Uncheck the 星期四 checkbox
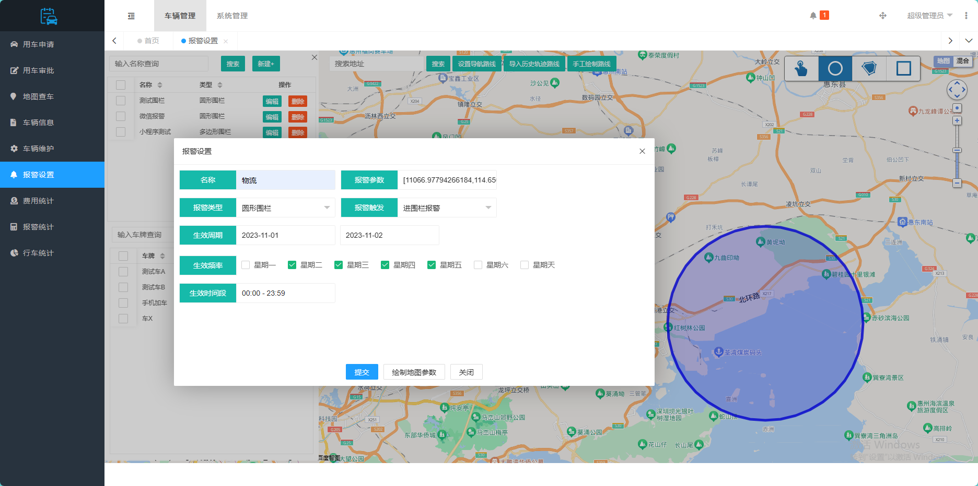 pos(385,265)
